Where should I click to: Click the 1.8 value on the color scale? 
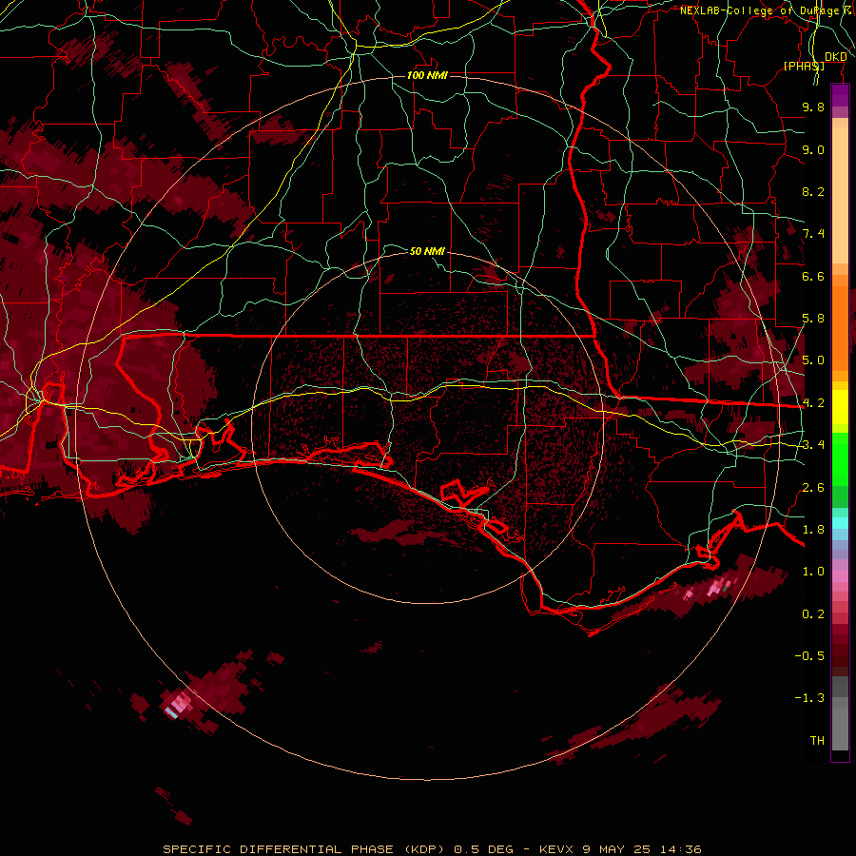click(813, 530)
